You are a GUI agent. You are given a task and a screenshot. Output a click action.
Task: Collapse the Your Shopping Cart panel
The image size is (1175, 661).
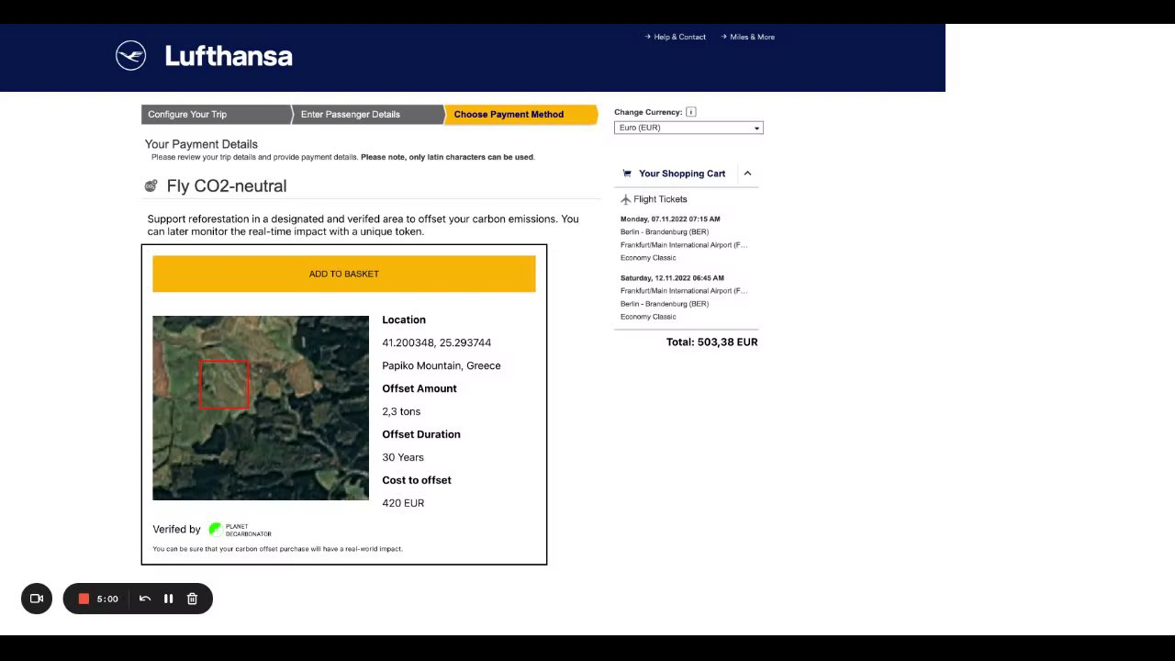[747, 173]
